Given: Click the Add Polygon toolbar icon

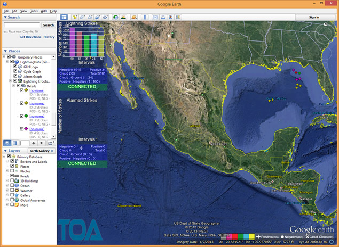Looking at the screenshot, I should click(82, 17).
